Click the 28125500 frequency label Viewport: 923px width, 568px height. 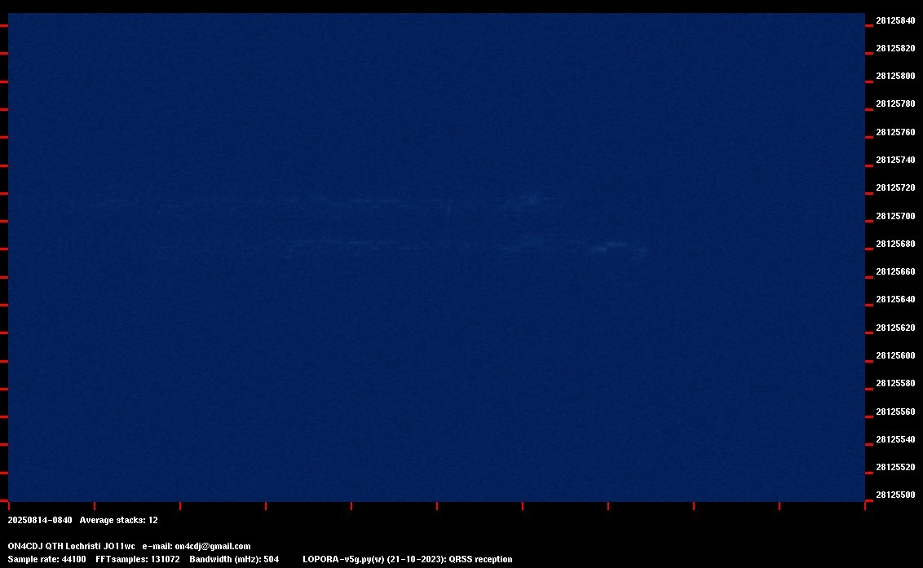pos(895,495)
